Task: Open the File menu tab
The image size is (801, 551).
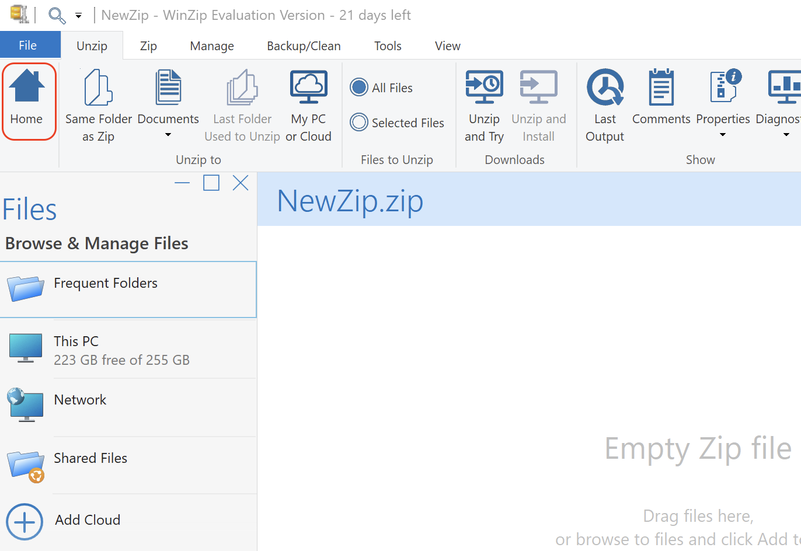Action: [28, 46]
